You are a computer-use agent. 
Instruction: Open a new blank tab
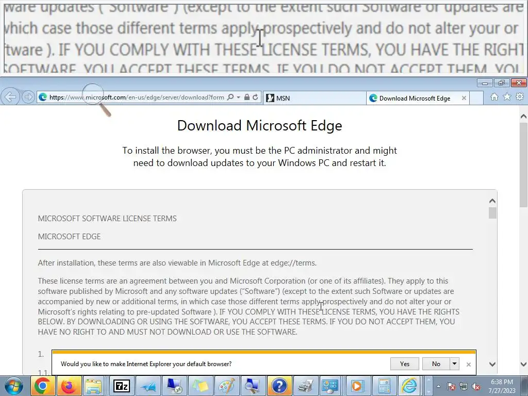click(x=476, y=98)
